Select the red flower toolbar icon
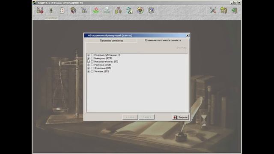Screen dimensions: 274x154 click(x=96, y=10)
